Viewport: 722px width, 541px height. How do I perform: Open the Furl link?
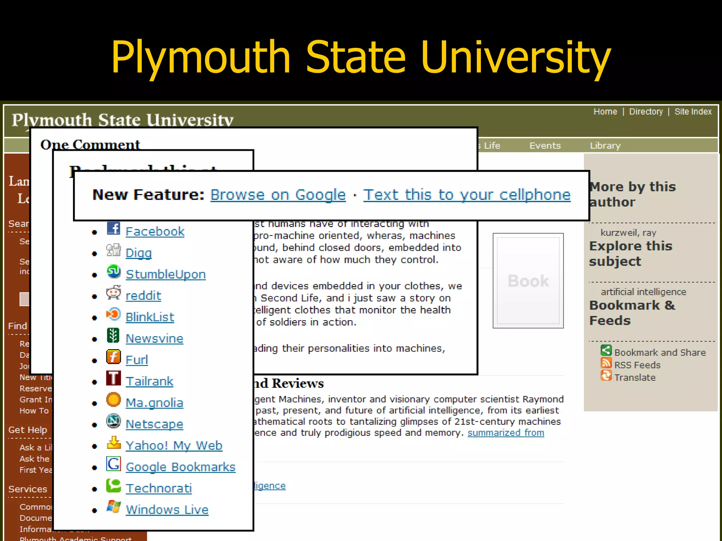(137, 360)
